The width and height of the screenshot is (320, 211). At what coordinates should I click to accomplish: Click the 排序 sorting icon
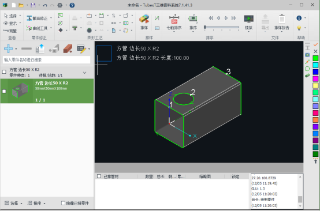coord(193,22)
